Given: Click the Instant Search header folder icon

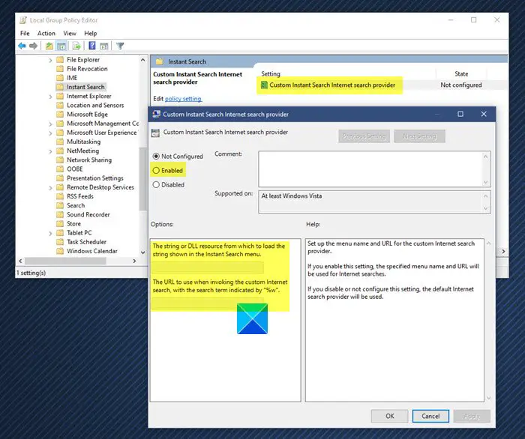Looking at the screenshot, I should tap(159, 61).
